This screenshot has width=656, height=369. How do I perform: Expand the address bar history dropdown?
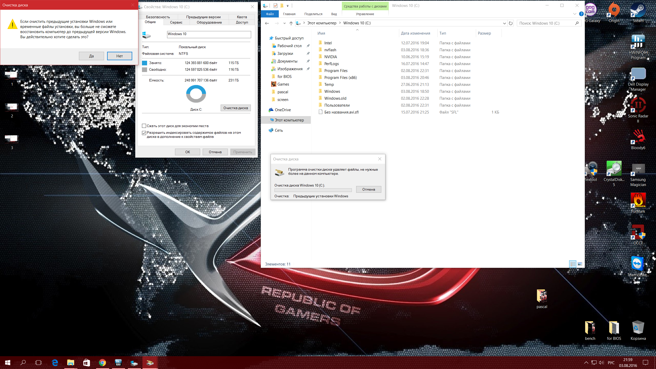point(504,23)
